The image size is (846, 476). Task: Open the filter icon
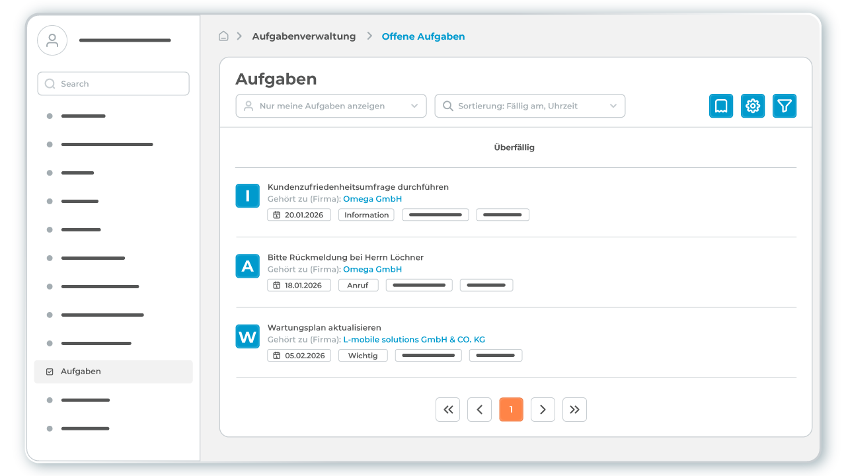(x=785, y=106)
